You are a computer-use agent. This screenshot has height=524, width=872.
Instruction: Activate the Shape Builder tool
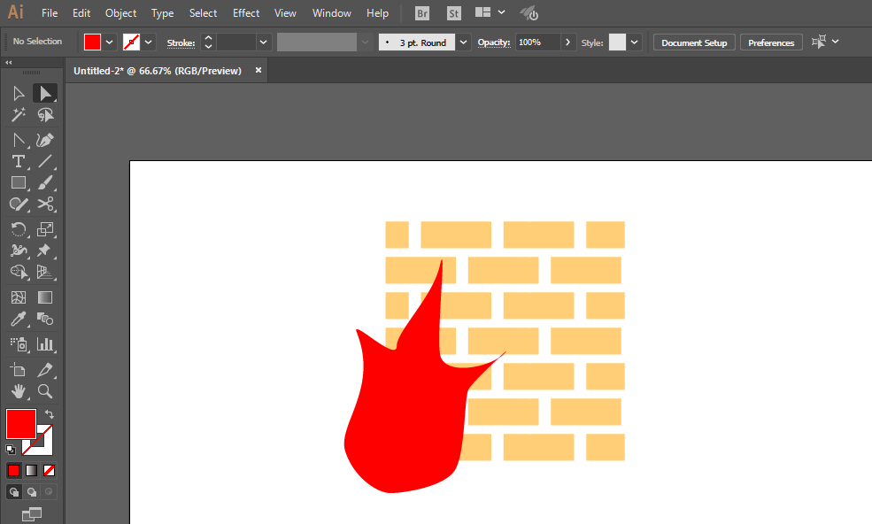[19, 272]
